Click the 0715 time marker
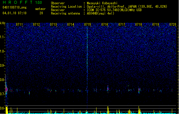Viewport: 179px width, 114px height. [x=88, y=25]
